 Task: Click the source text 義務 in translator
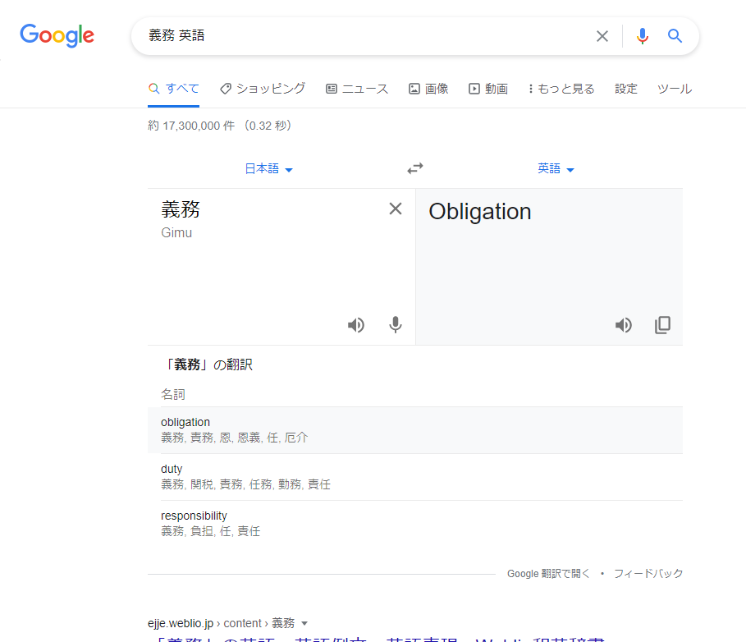pos(181,209)
